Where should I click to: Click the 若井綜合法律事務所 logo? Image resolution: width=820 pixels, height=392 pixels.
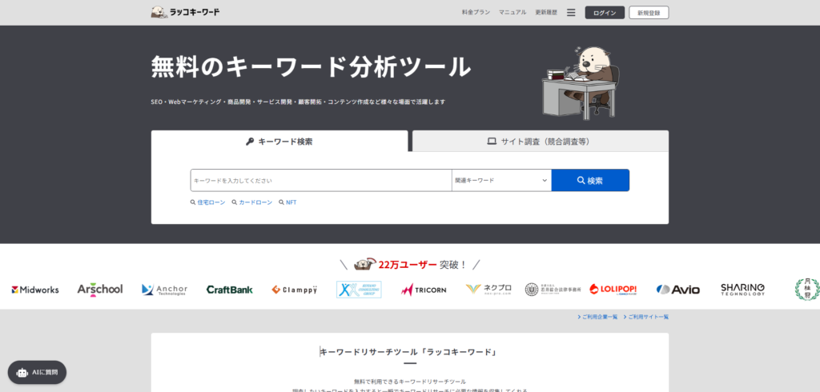553,290
